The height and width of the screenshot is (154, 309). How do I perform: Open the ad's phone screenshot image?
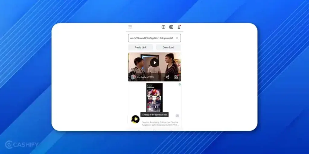154,98
